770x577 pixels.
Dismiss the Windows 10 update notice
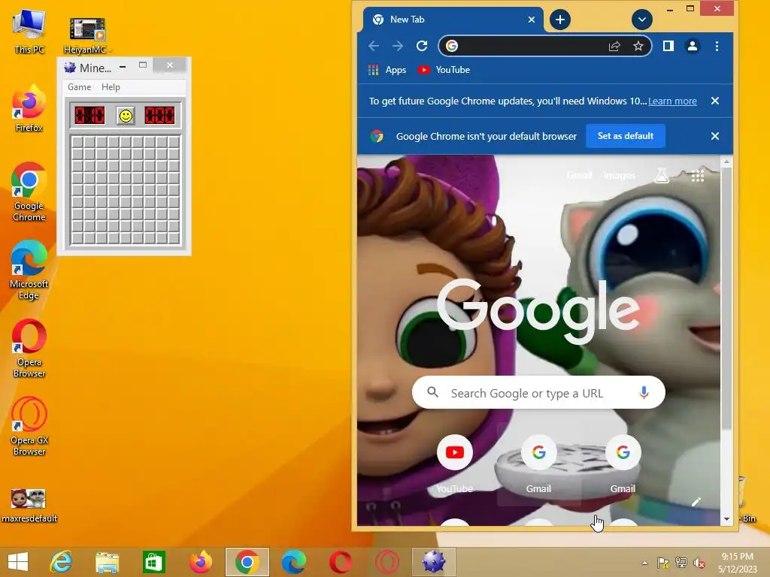coord(715,101)
